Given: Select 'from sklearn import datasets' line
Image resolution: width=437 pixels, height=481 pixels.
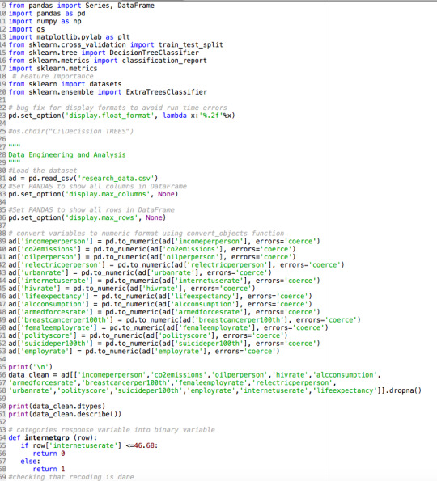Looking at the screenshot, I should (65, 84).
